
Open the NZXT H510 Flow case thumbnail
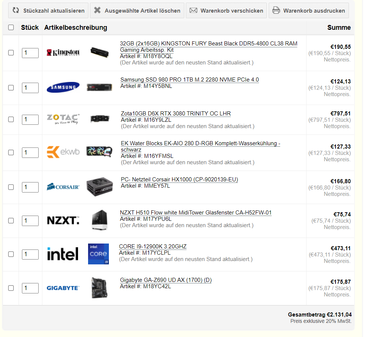100,220
